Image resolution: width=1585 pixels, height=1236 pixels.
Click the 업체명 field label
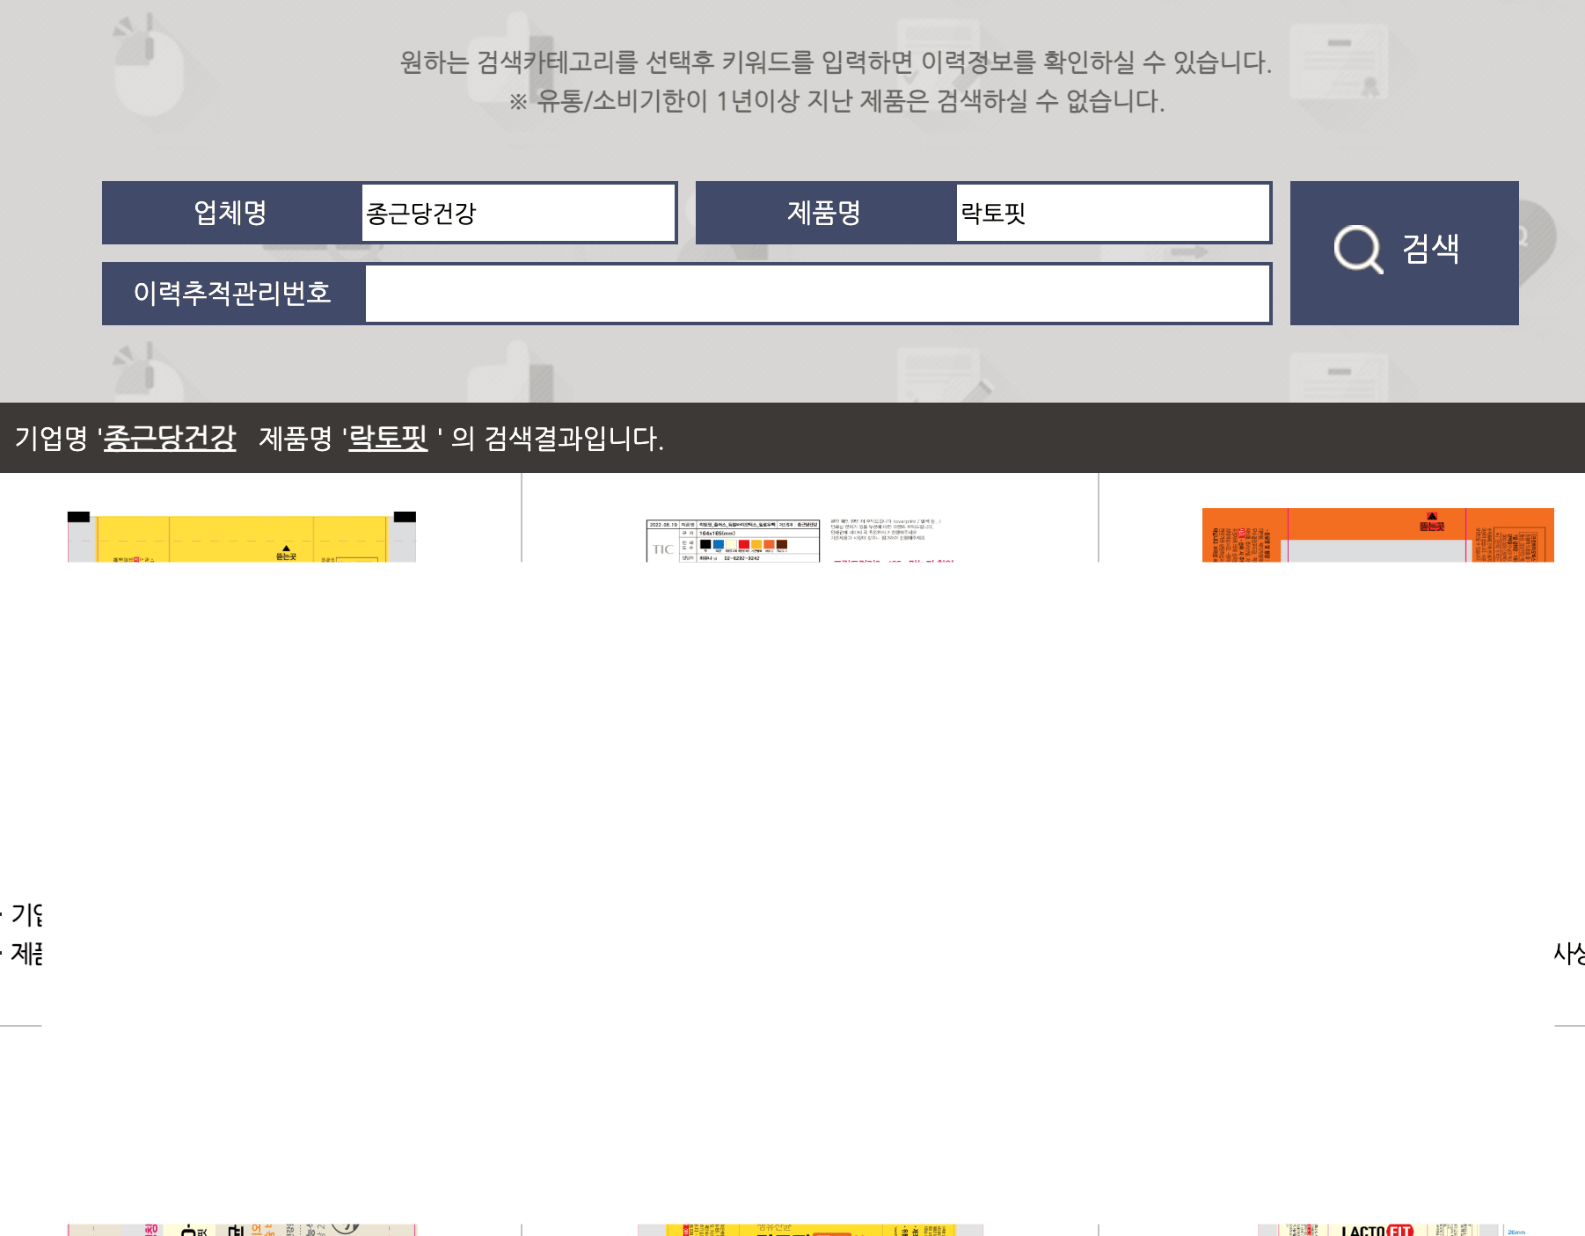(x=230, y=213)
